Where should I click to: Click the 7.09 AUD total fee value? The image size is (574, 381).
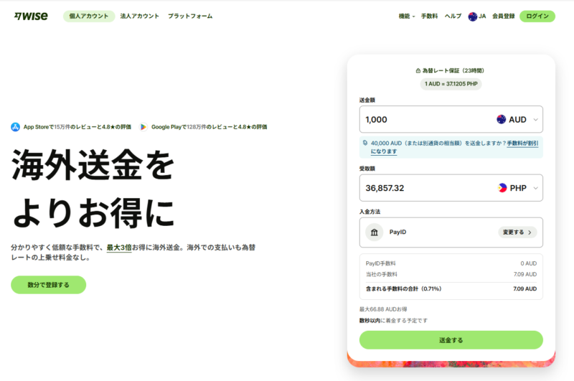click(x=524, y=288)
